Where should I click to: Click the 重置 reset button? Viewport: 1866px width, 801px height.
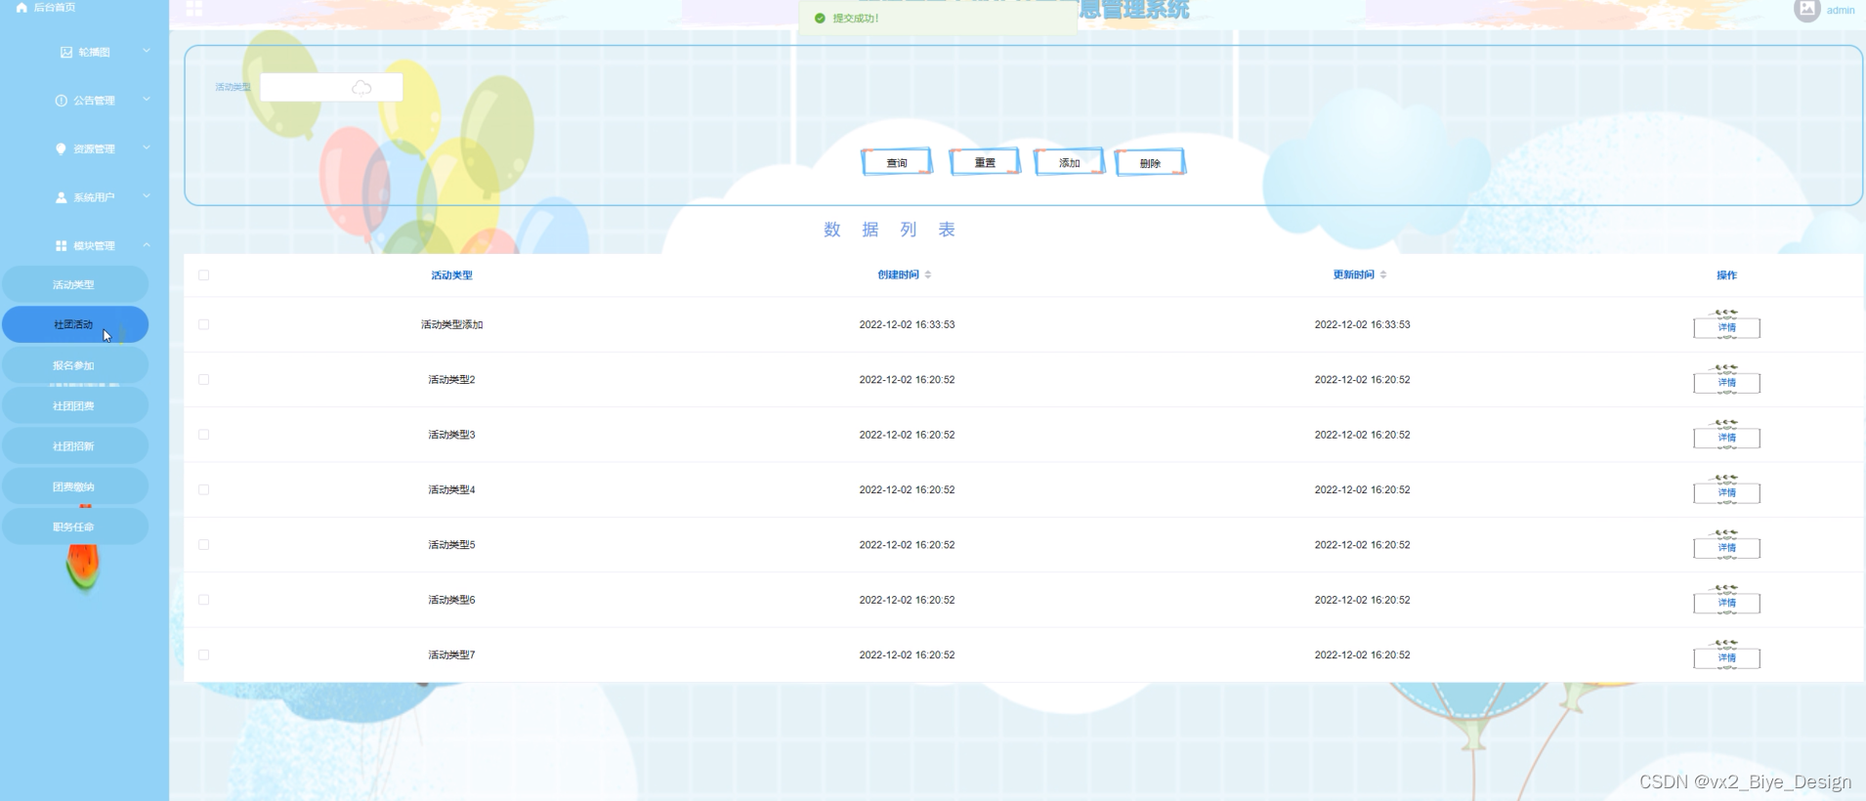[x=985, y=162]
